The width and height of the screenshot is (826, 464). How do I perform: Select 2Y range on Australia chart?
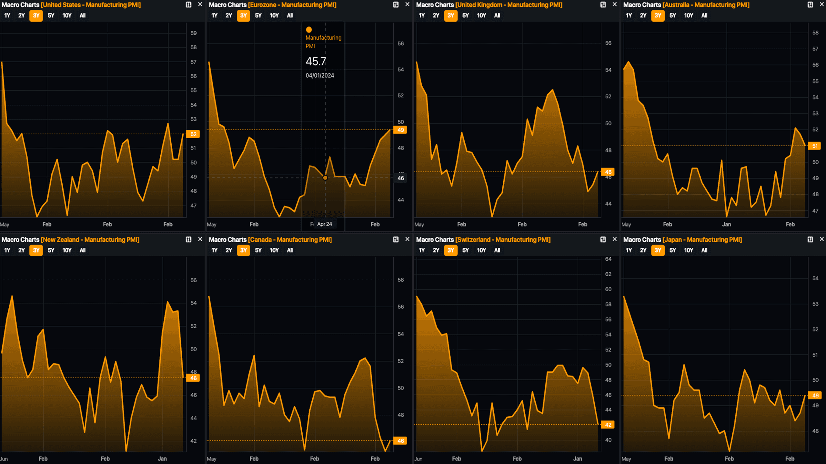tap(643, 15)
